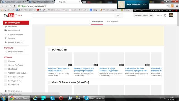Open the Google bookmark
The image size is (179, 101).
click(x=94, y=10)
